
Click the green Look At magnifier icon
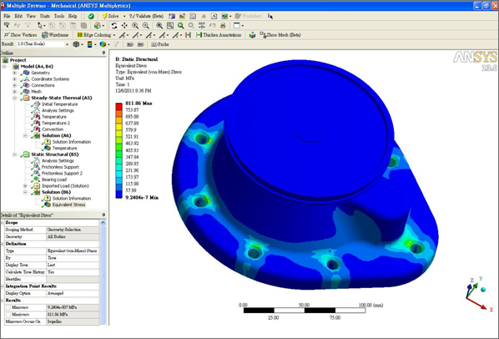[181, 25]
